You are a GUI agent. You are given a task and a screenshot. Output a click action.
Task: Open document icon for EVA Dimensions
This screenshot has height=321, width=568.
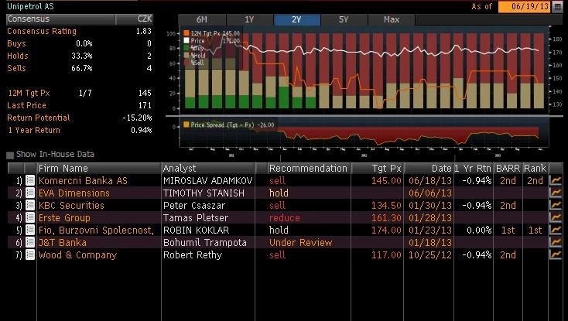tap(30, 193)
